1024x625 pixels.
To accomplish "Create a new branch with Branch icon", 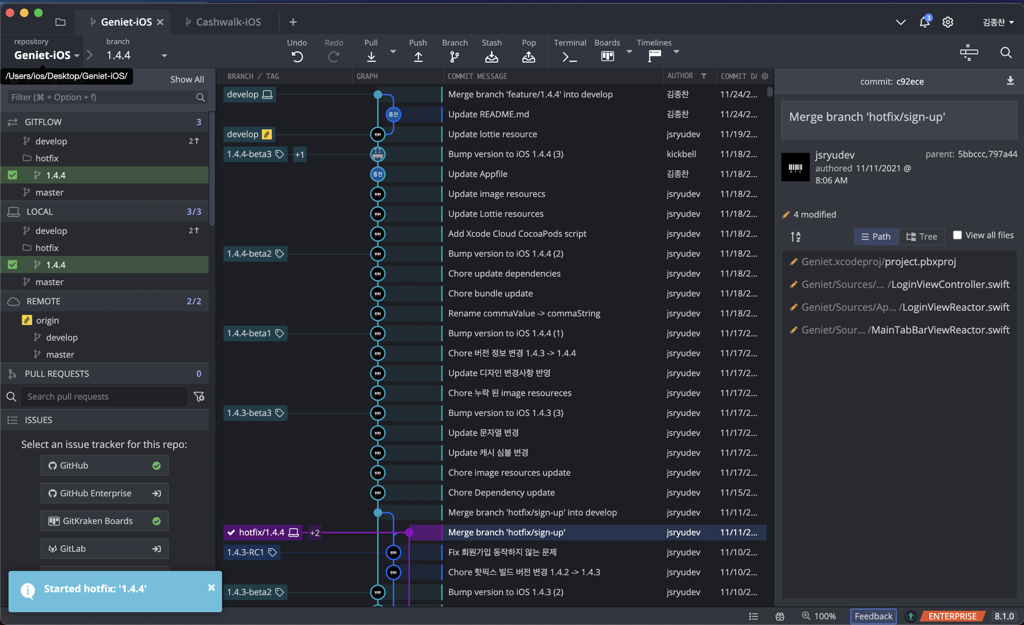I will pyautogui.click(x=454, y=56).
